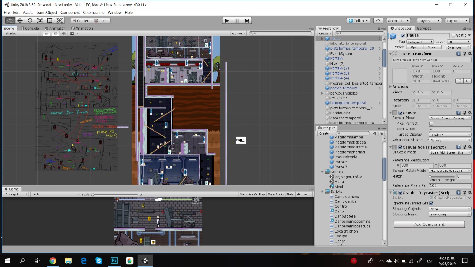The height and width of the screenshot is (267, 475).
Task: Open the Assets menu
Action: tap(28, 13)
